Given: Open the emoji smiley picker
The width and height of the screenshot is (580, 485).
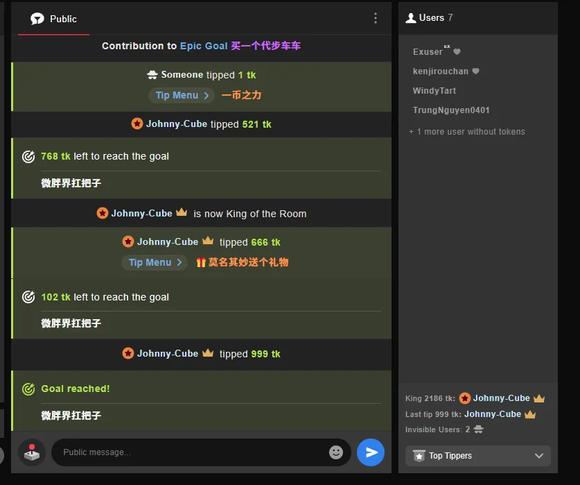Looking at the screenshot, I should 336,452.
